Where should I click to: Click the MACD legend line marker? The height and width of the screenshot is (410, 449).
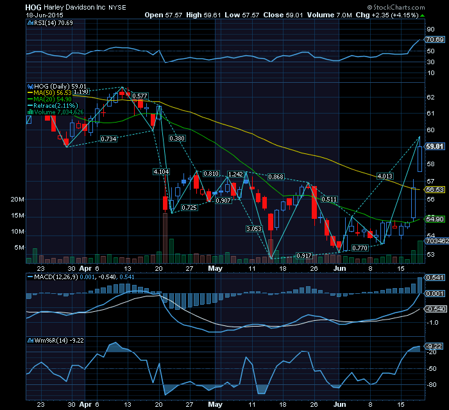point(30,277)
